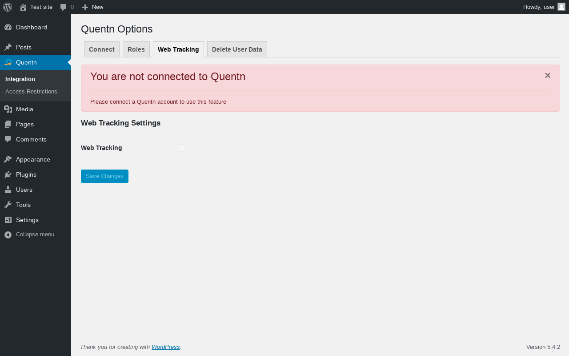Open the Appearance menu label

[33, 159]
